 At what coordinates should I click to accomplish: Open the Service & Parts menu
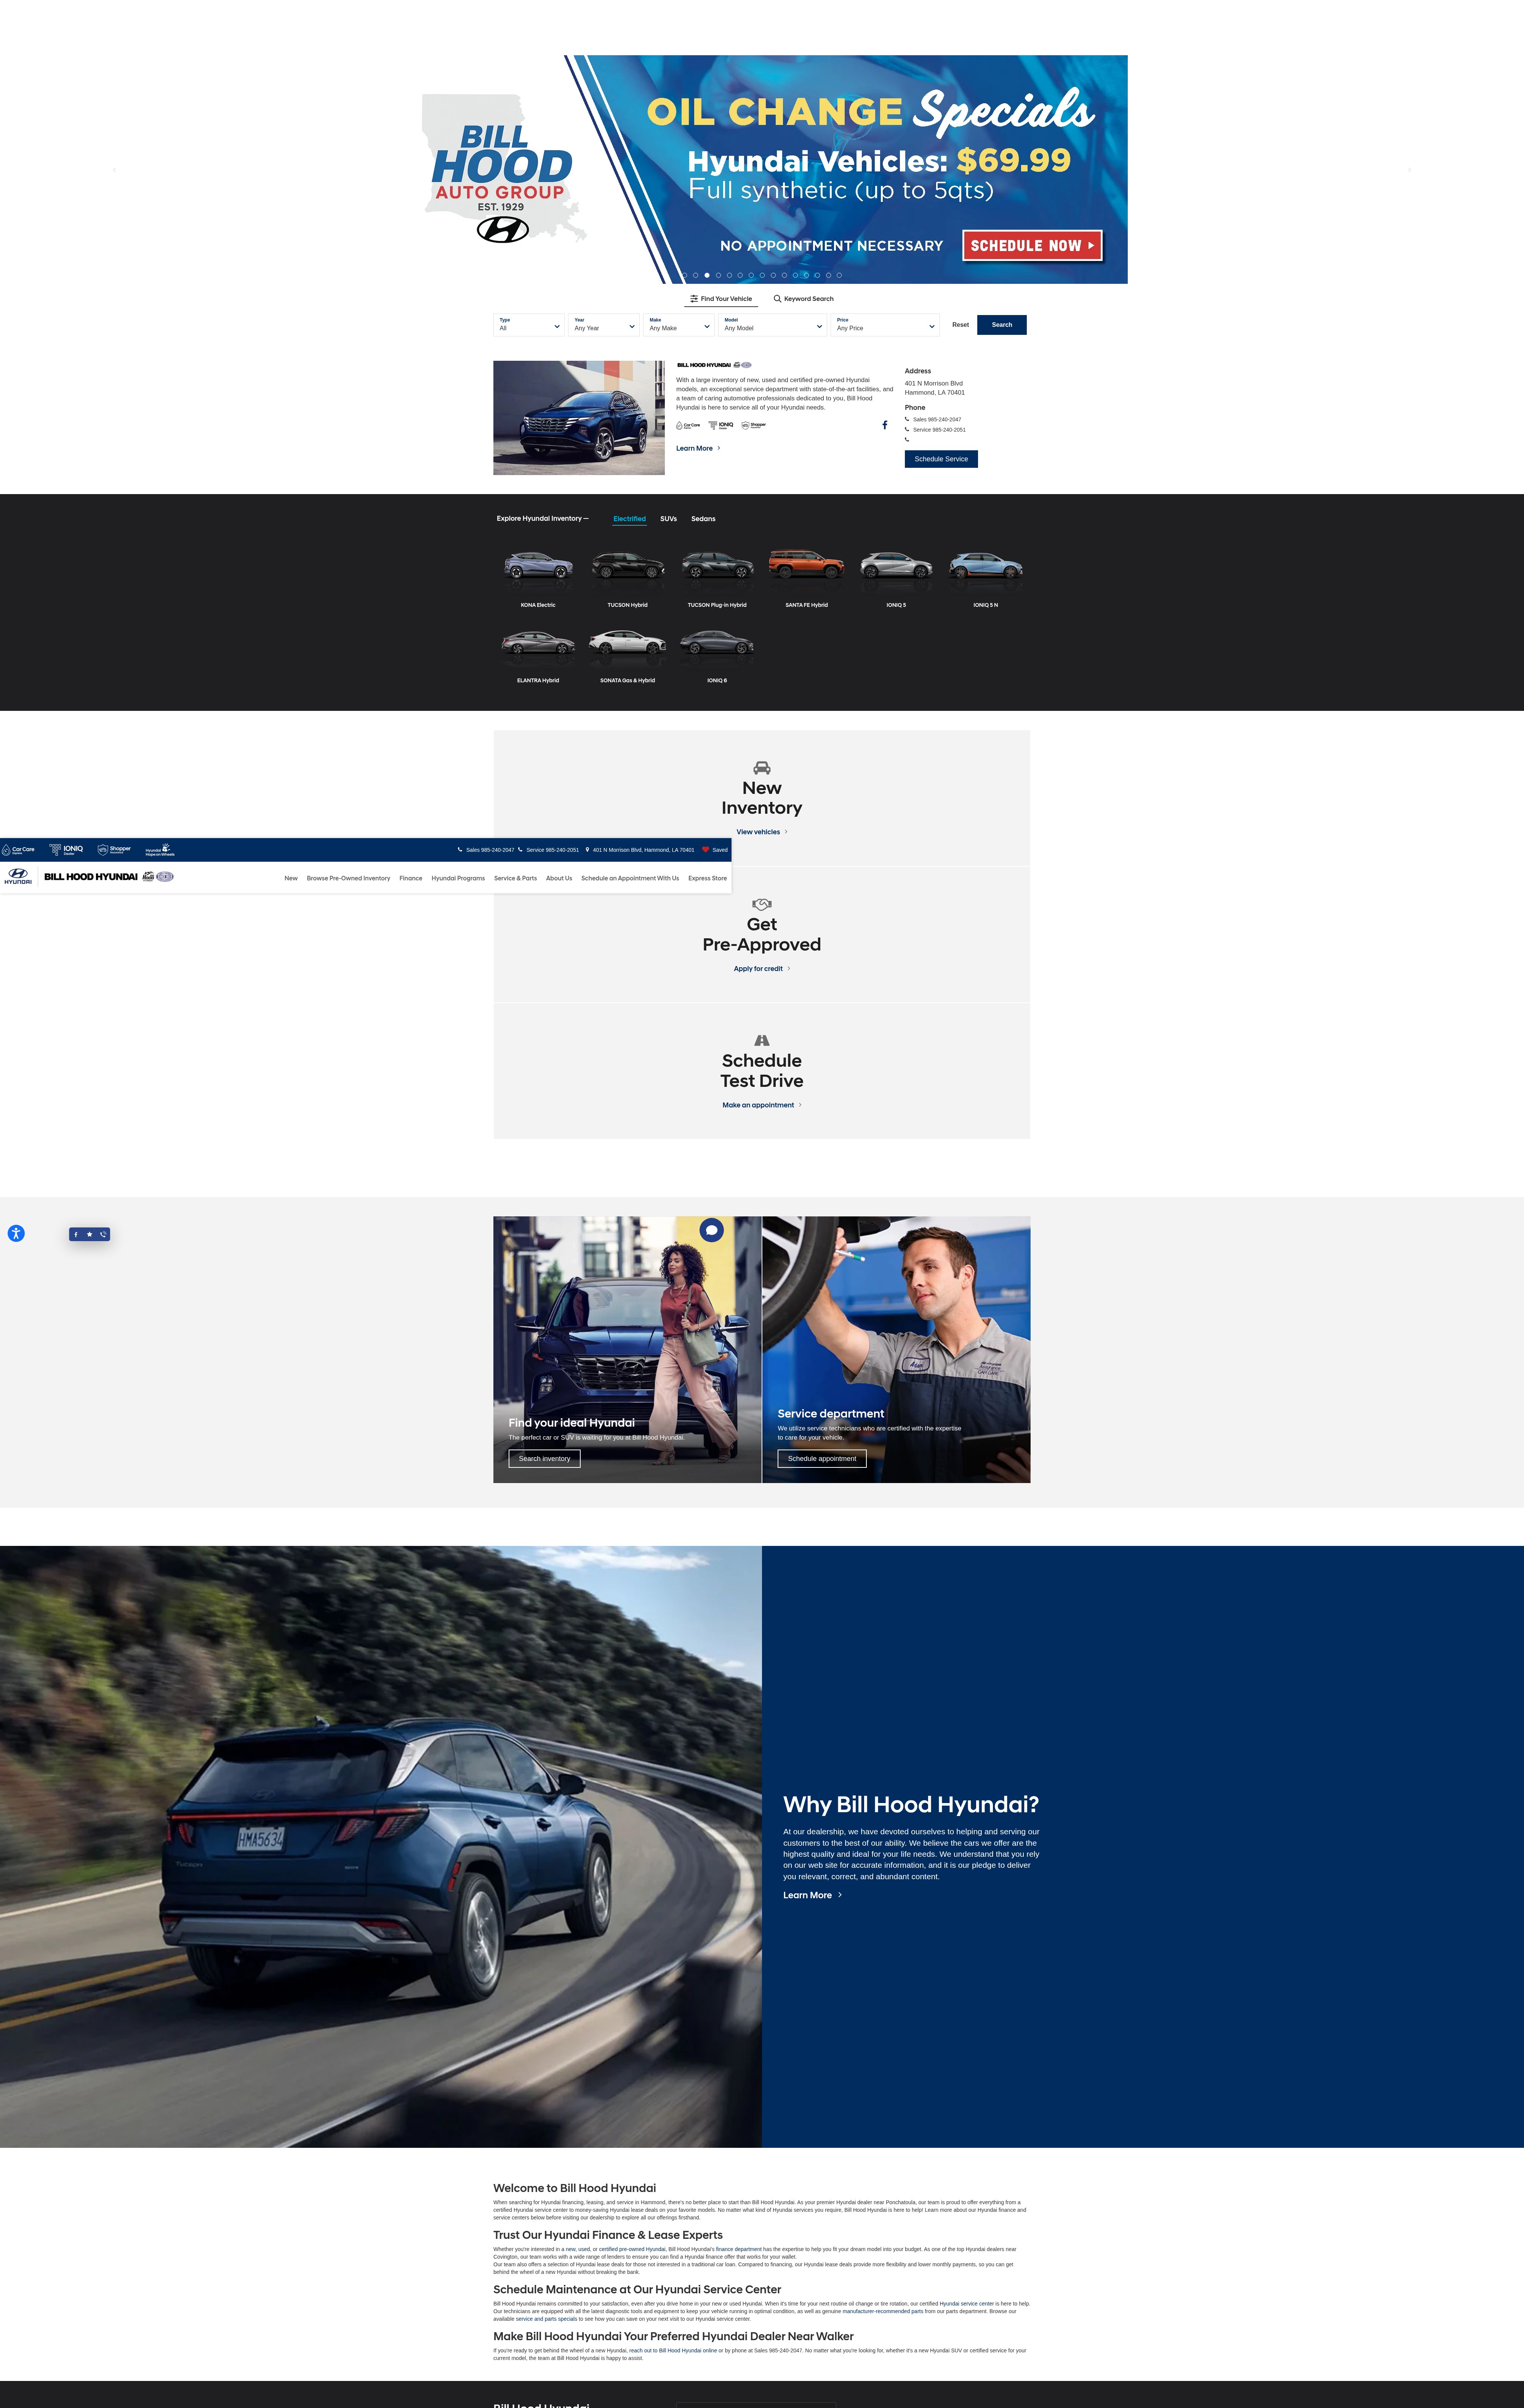515,878
